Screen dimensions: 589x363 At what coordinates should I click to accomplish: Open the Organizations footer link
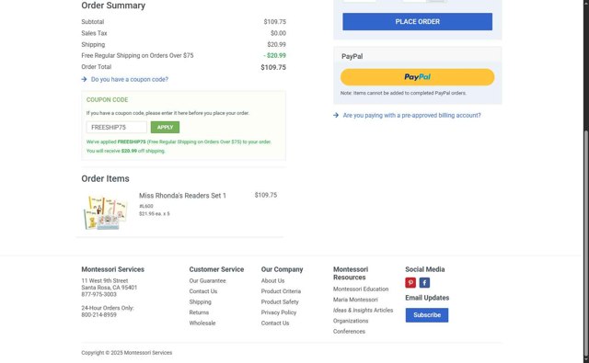pos(351,321)
